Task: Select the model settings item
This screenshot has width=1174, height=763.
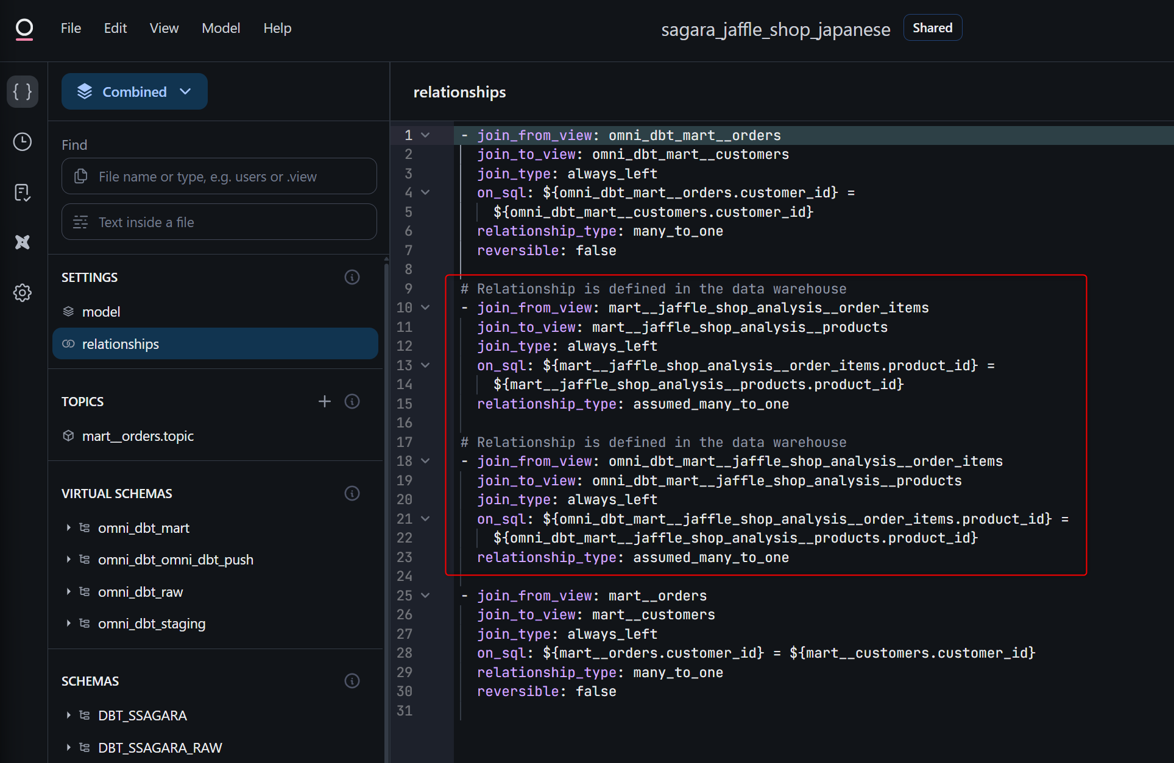Action: click(x=101, y=312)
